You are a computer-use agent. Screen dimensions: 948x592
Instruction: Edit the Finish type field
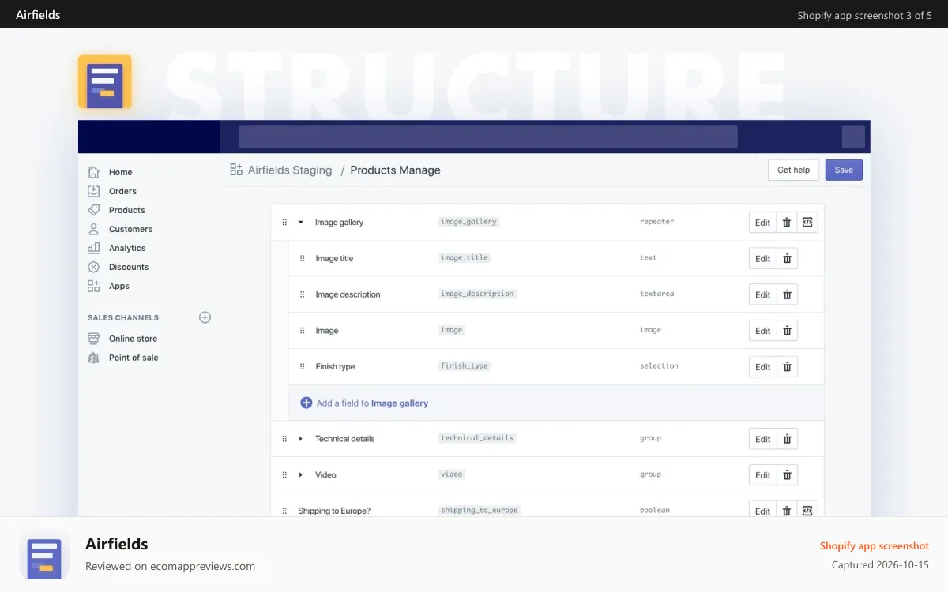762,367
